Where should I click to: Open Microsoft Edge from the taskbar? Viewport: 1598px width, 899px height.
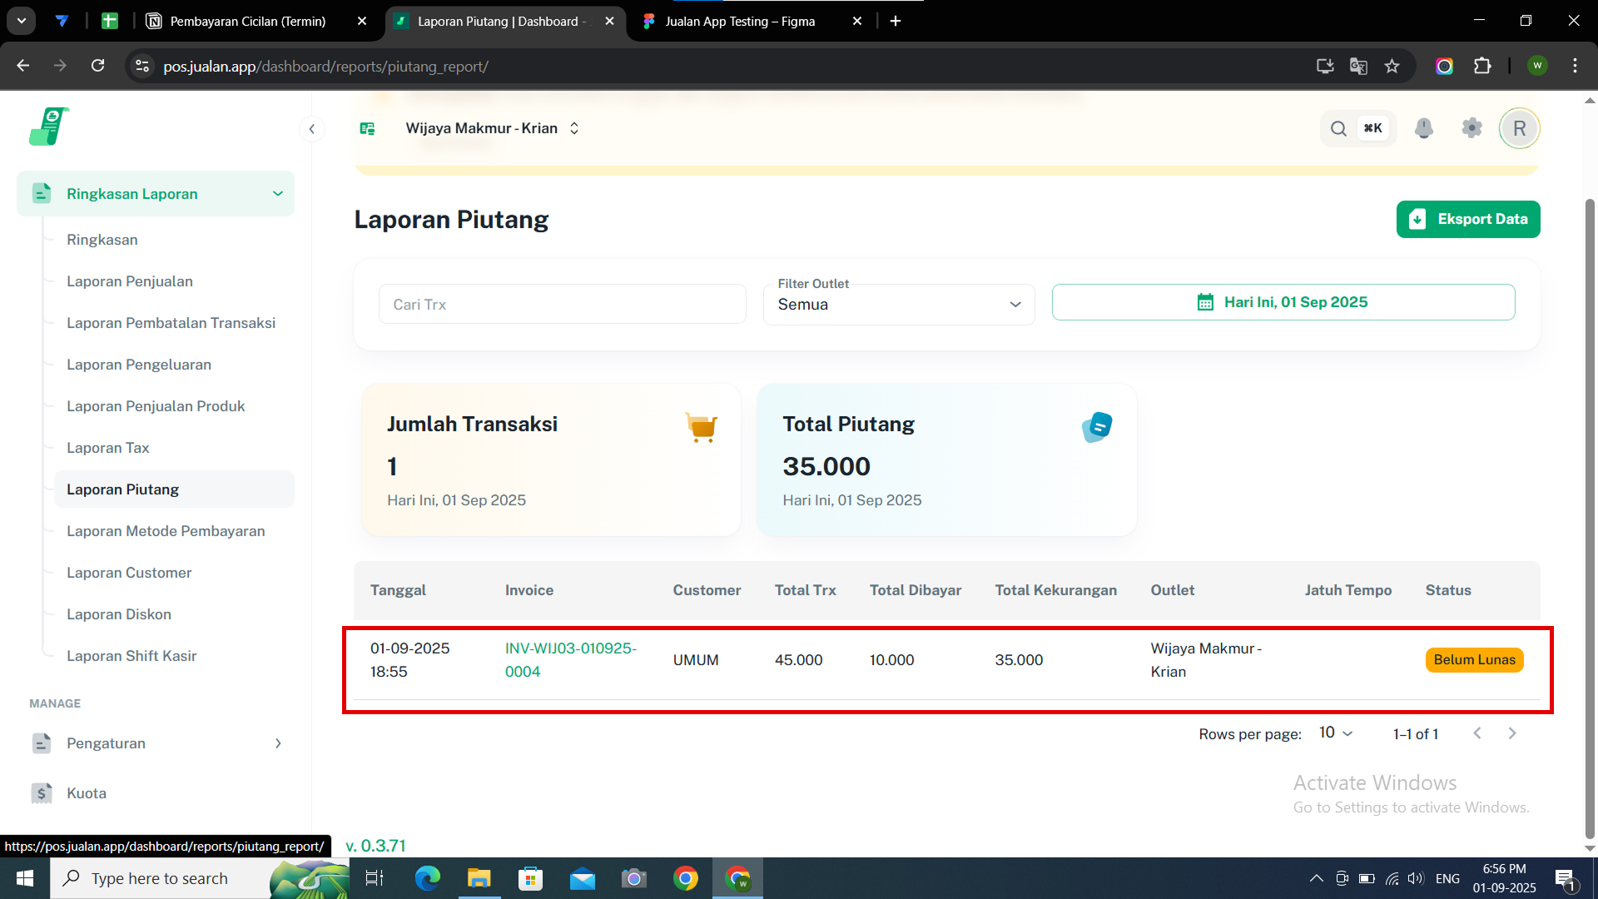[427, 878]
